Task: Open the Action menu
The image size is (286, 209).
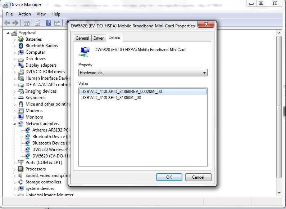Action: (x=24, y=14)
